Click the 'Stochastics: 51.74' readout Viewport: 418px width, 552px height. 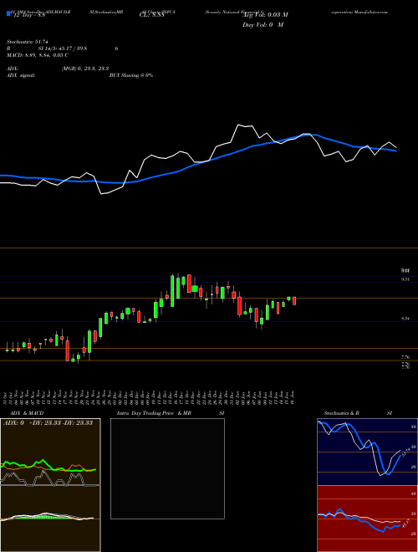point(27,42)
